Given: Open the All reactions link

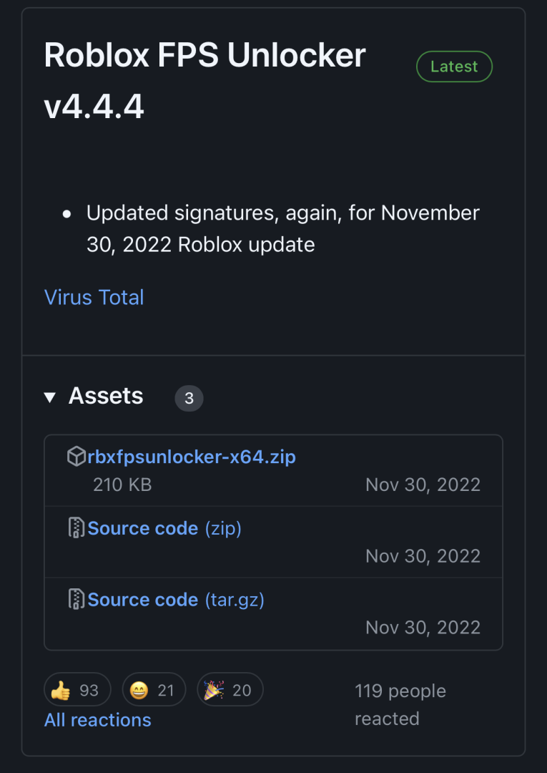Looking at the screenshot, I should click(x=98, y=719).
